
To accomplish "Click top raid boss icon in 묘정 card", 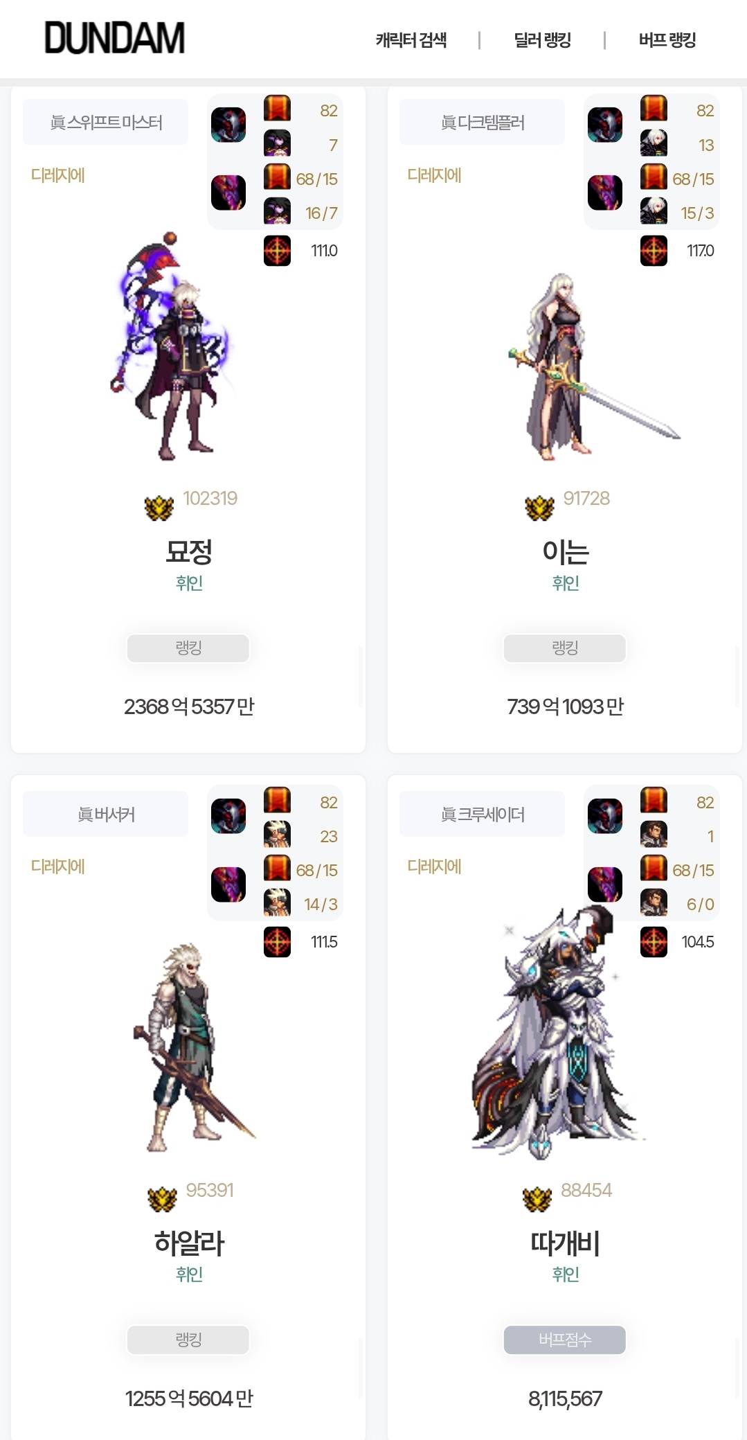I will pyautogui.click(x=228, y=125).
